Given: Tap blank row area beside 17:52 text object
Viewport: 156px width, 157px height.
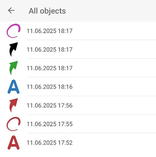Looking at the screenshot, I should click(x=114, y=143).
